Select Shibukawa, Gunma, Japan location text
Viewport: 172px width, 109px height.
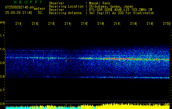111,7
